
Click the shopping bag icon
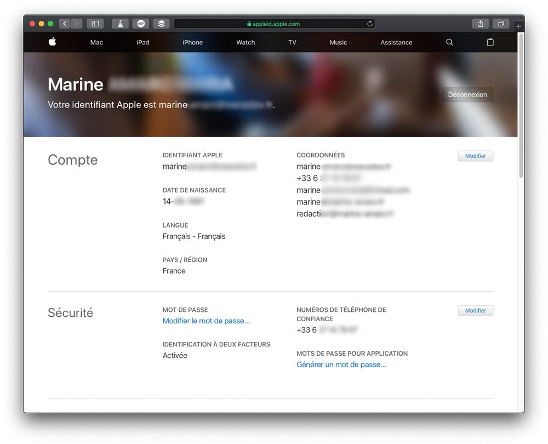[490, 42]
